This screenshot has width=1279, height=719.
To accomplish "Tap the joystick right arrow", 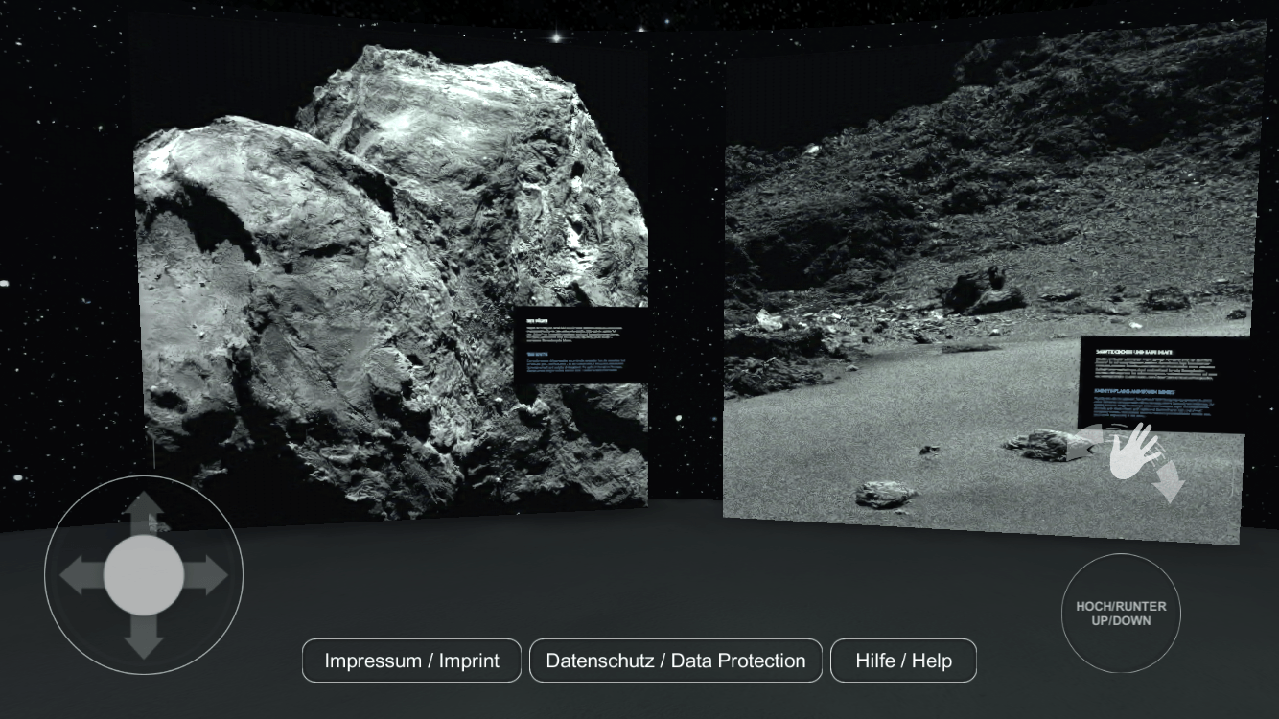I will pos(205,575).
